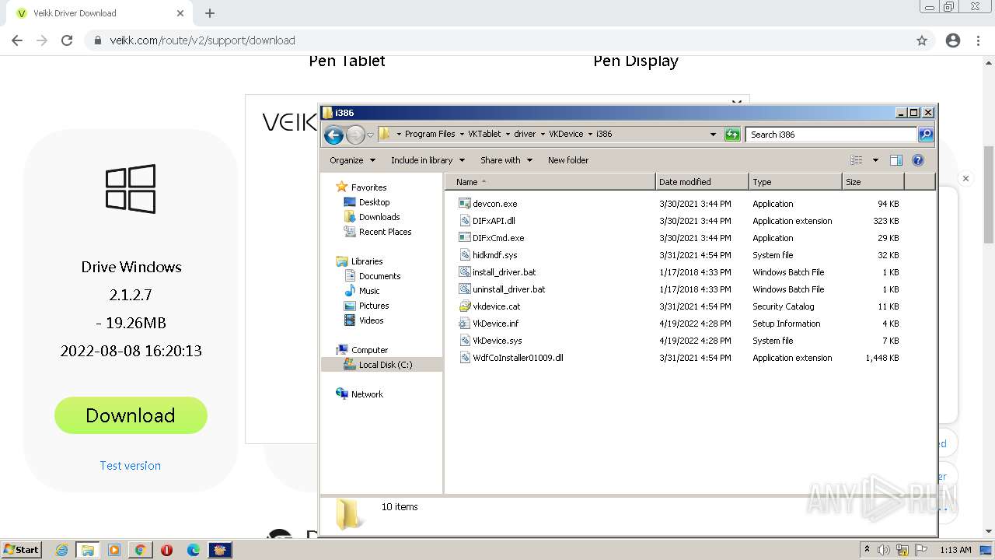The image size is (995, 560).
Task: Open view options dropdown arrow
Action: [x=875, y=160]
